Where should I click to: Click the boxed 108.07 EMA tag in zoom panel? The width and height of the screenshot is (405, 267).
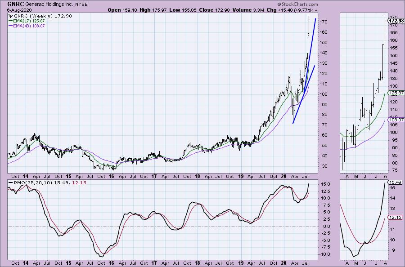(396, 120)
